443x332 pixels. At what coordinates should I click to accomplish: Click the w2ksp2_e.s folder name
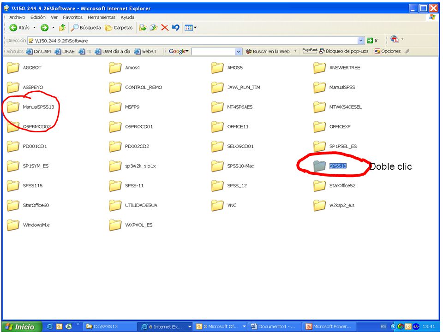pos(342,205)
